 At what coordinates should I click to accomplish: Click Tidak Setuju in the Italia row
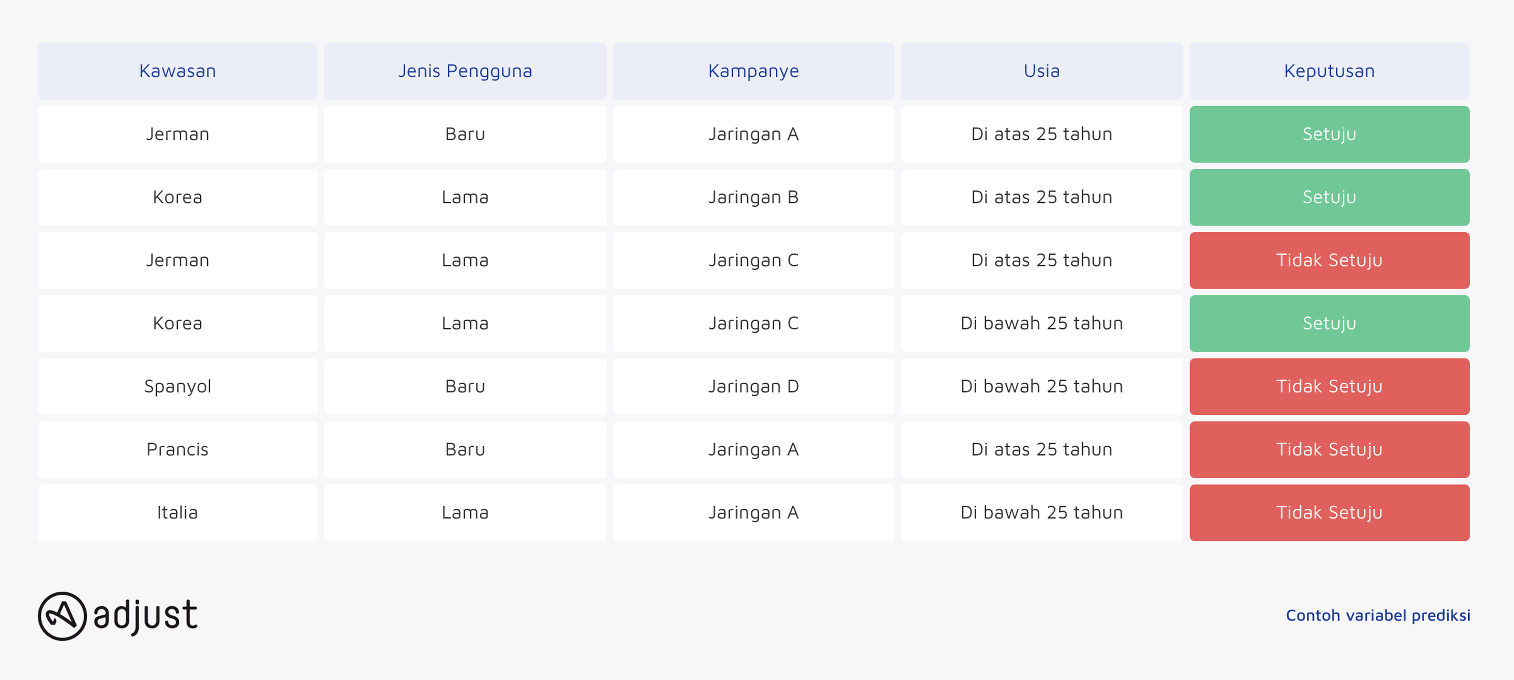coord(1329,512)
